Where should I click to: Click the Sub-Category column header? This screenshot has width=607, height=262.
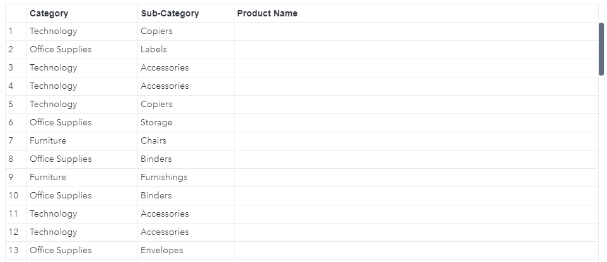tap(170, 13)
